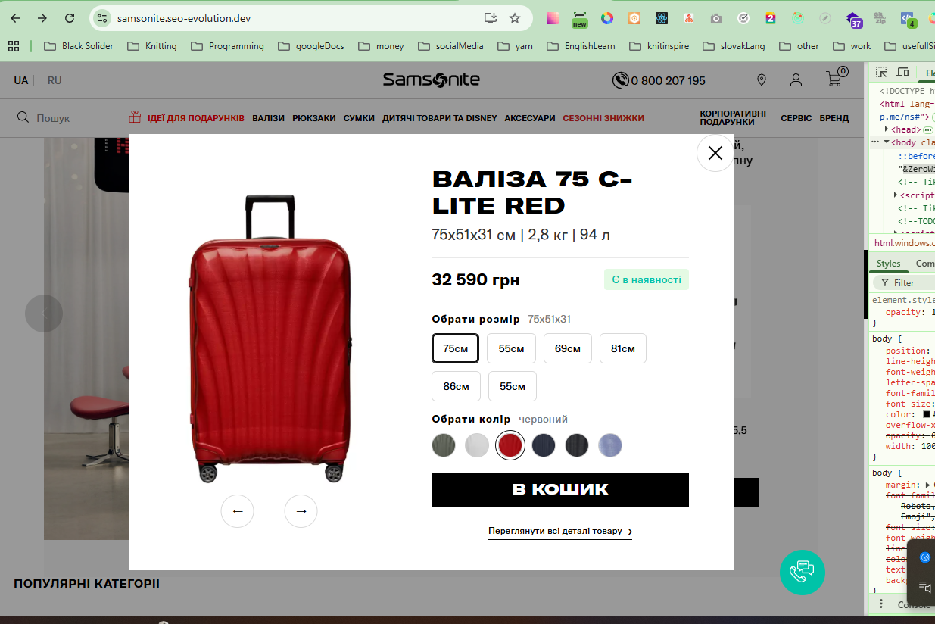Click the camera extension icon
The image size is (935, 624).
click(716, 18)
